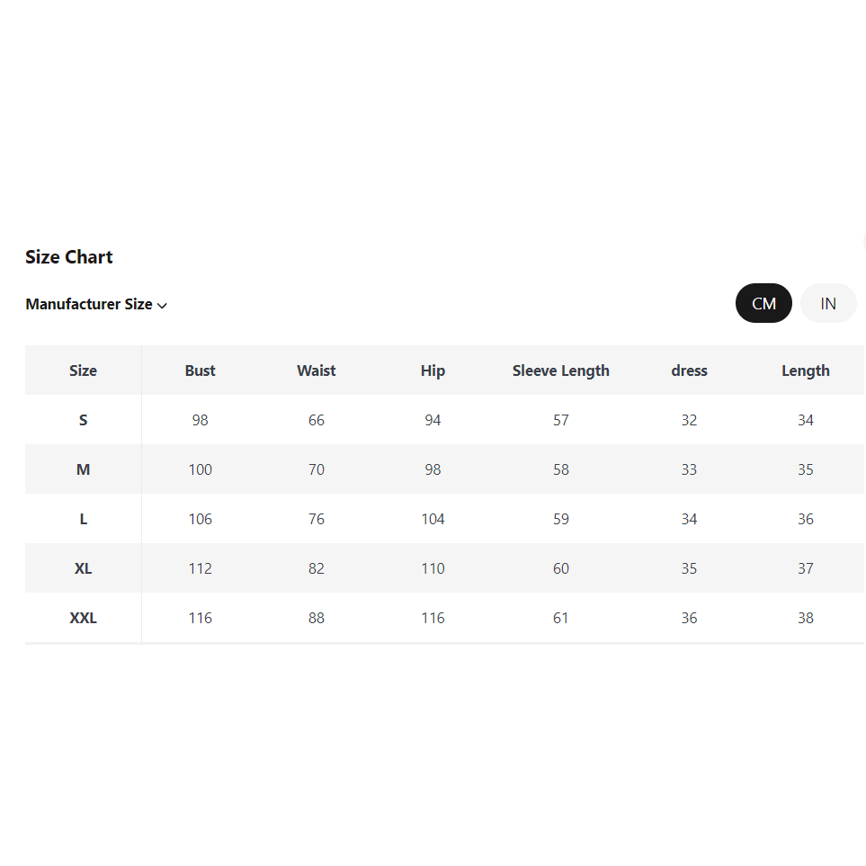This screenshot has width=866, height=866.
Task: Click the M size row label
Action: click(83, 469)
